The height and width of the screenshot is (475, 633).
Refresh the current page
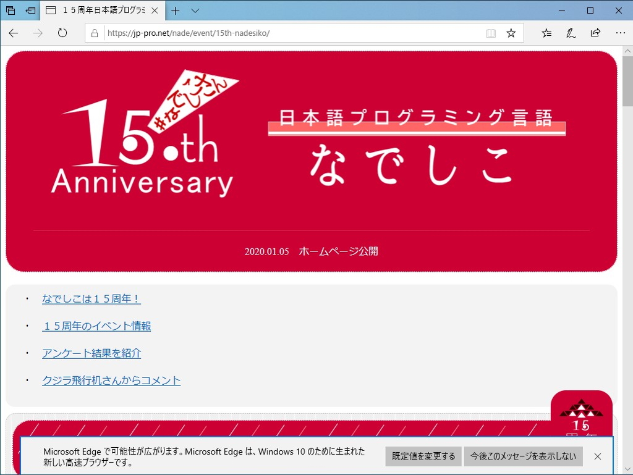[62, 33]
